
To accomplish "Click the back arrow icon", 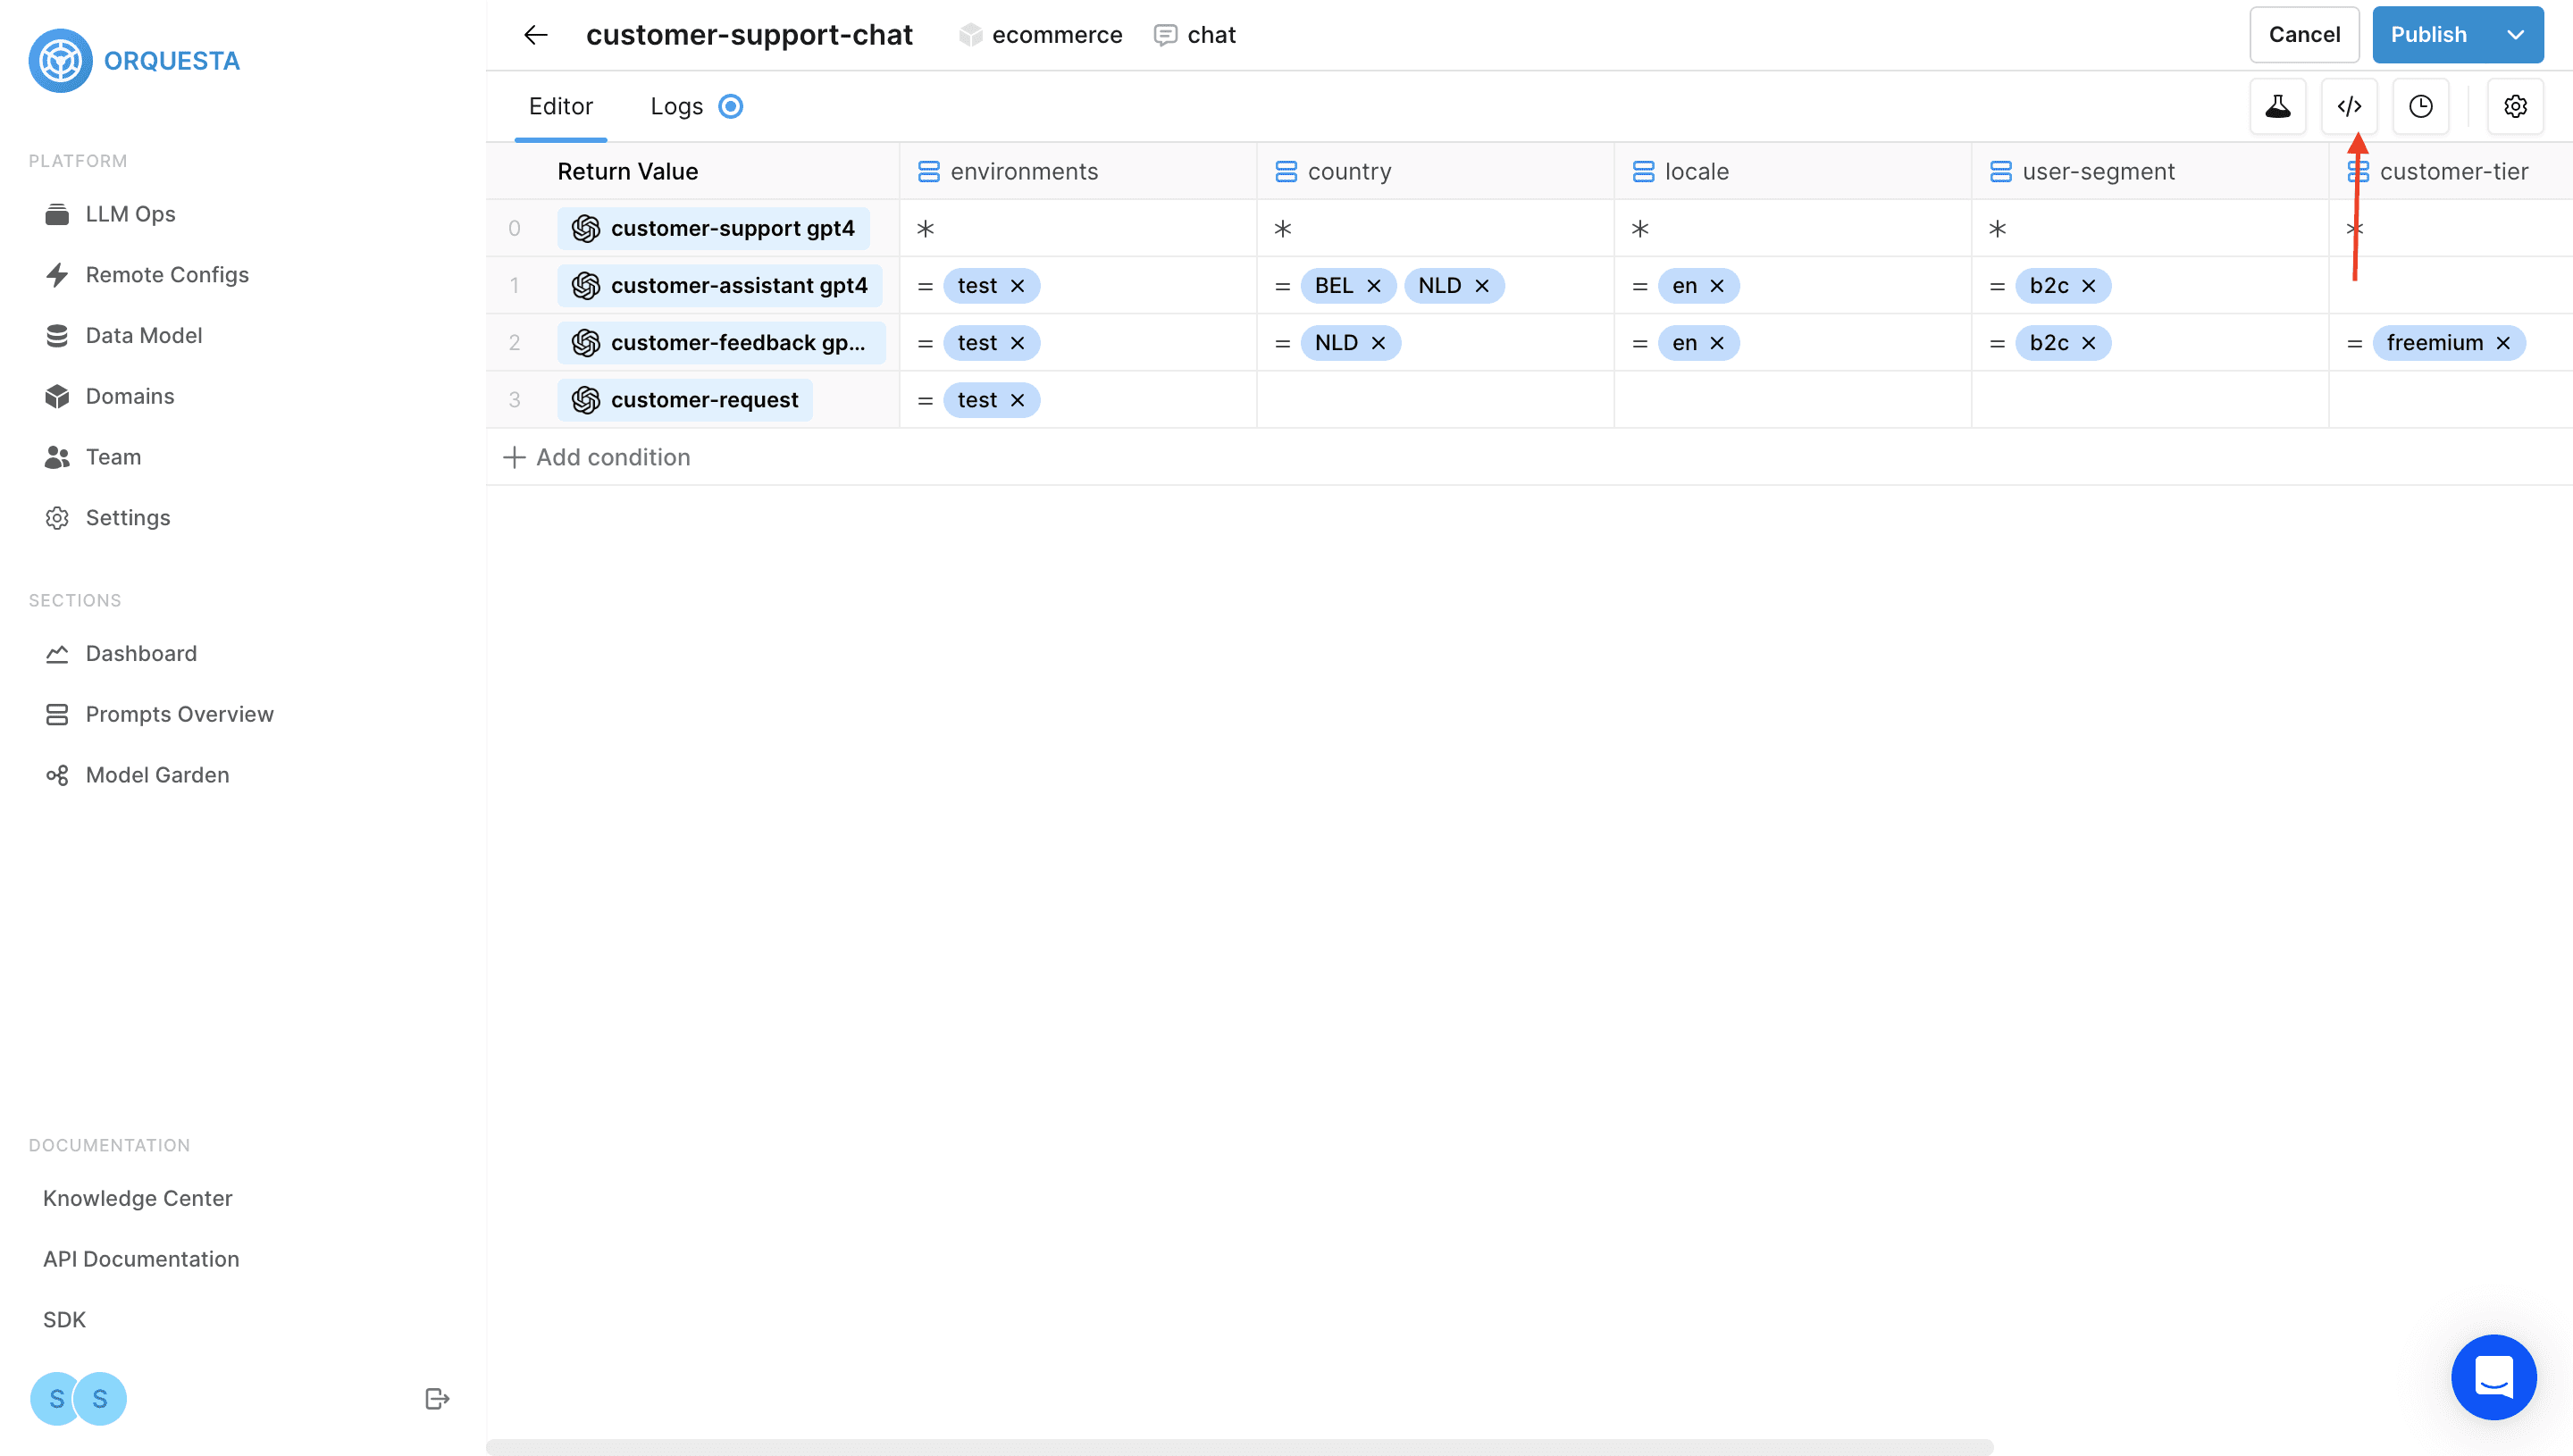I will (536, 35).
